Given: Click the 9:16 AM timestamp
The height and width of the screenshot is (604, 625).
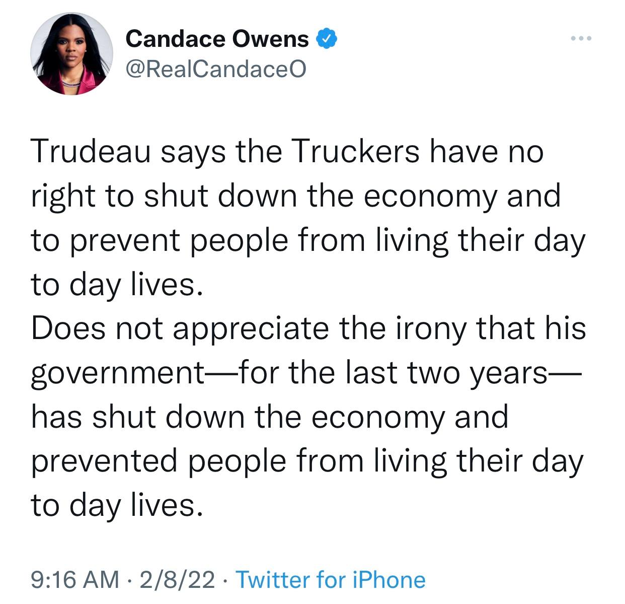Looking at the screenshot, I should click(75, 579).
